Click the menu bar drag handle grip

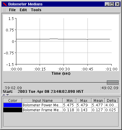pos(4,10)
